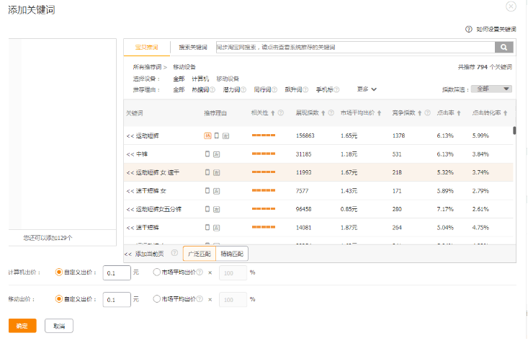Expand the 更多 filter options

(x=367, y=89)
